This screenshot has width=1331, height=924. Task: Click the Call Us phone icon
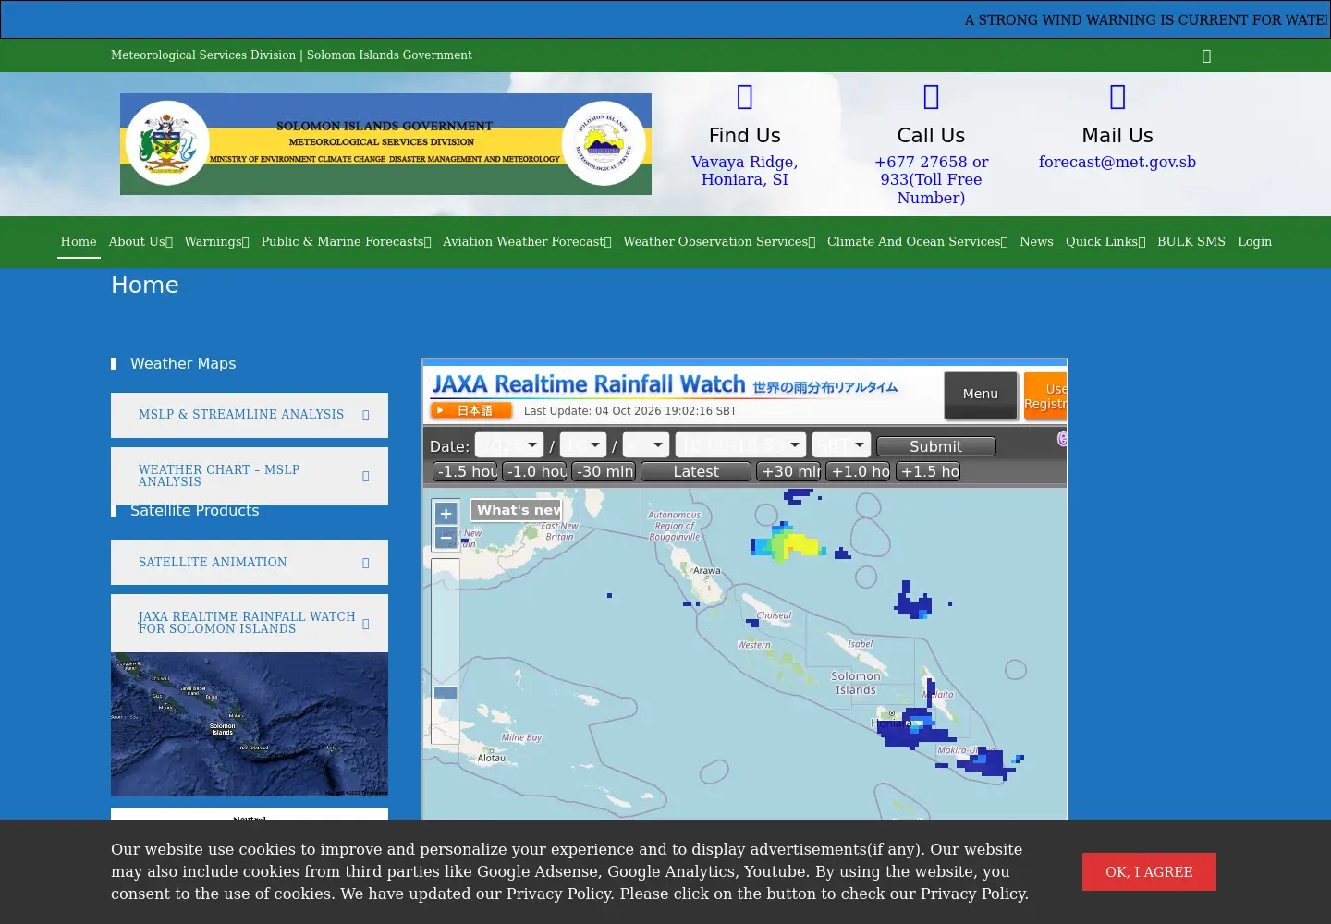[x=931, y=96]
